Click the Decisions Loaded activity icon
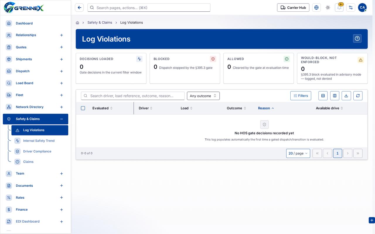Screen dimensions: 375x234 [x=139, y=59]
